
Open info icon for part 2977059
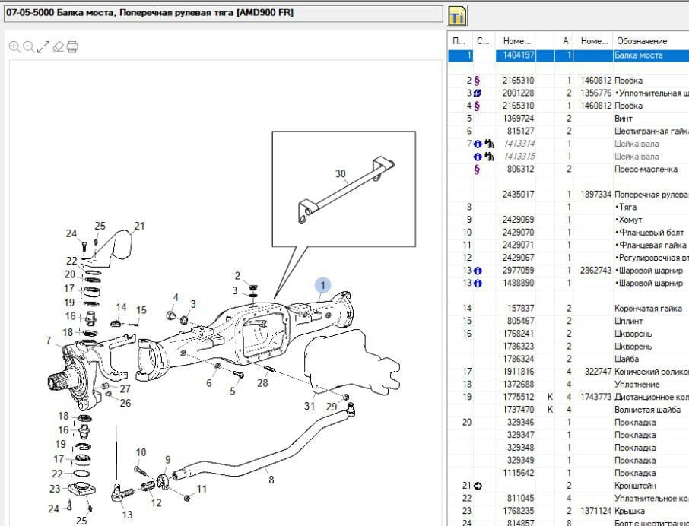coord(478,271)
